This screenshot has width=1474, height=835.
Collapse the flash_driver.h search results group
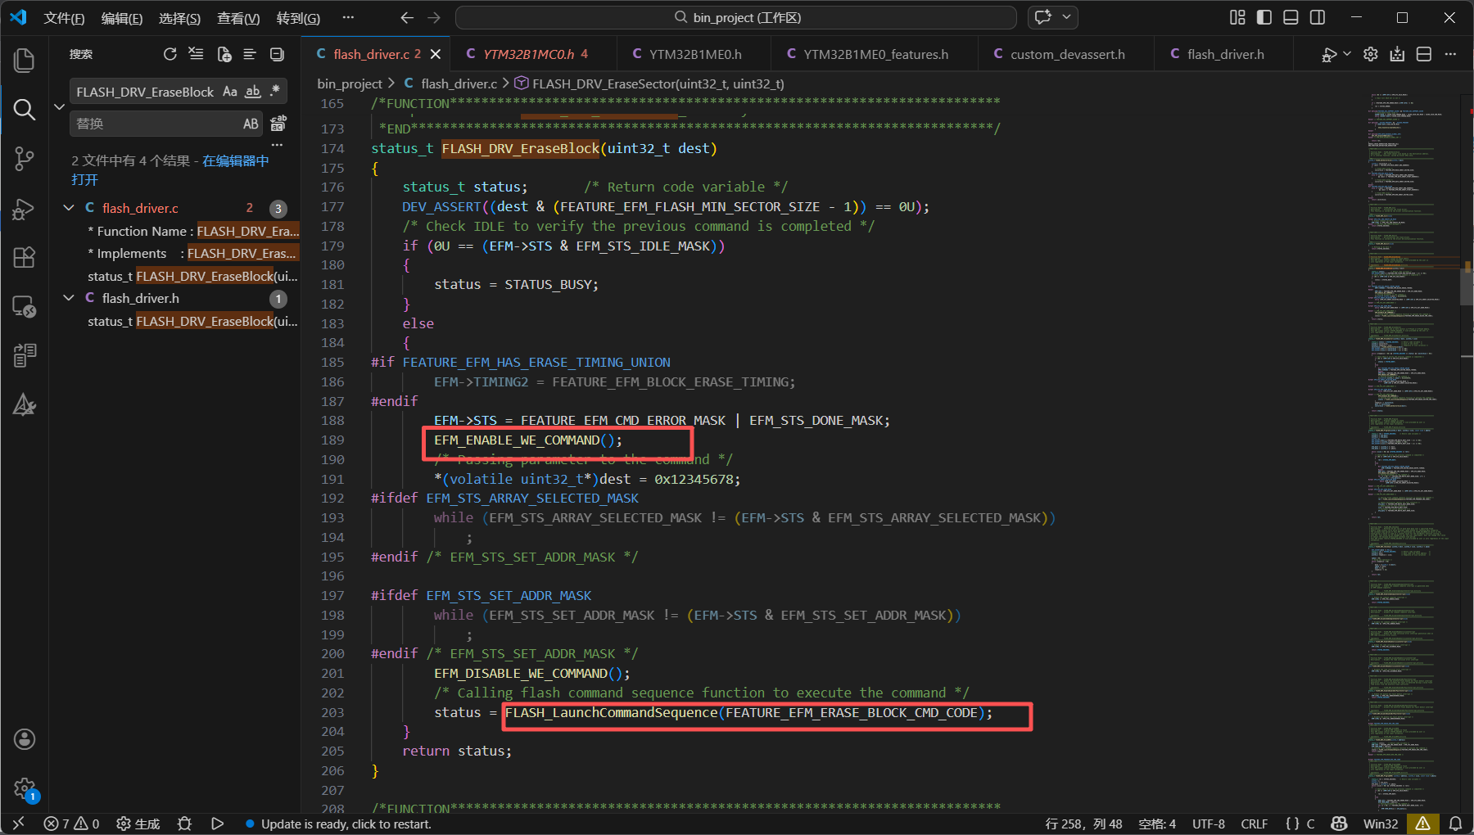[69, 298]
